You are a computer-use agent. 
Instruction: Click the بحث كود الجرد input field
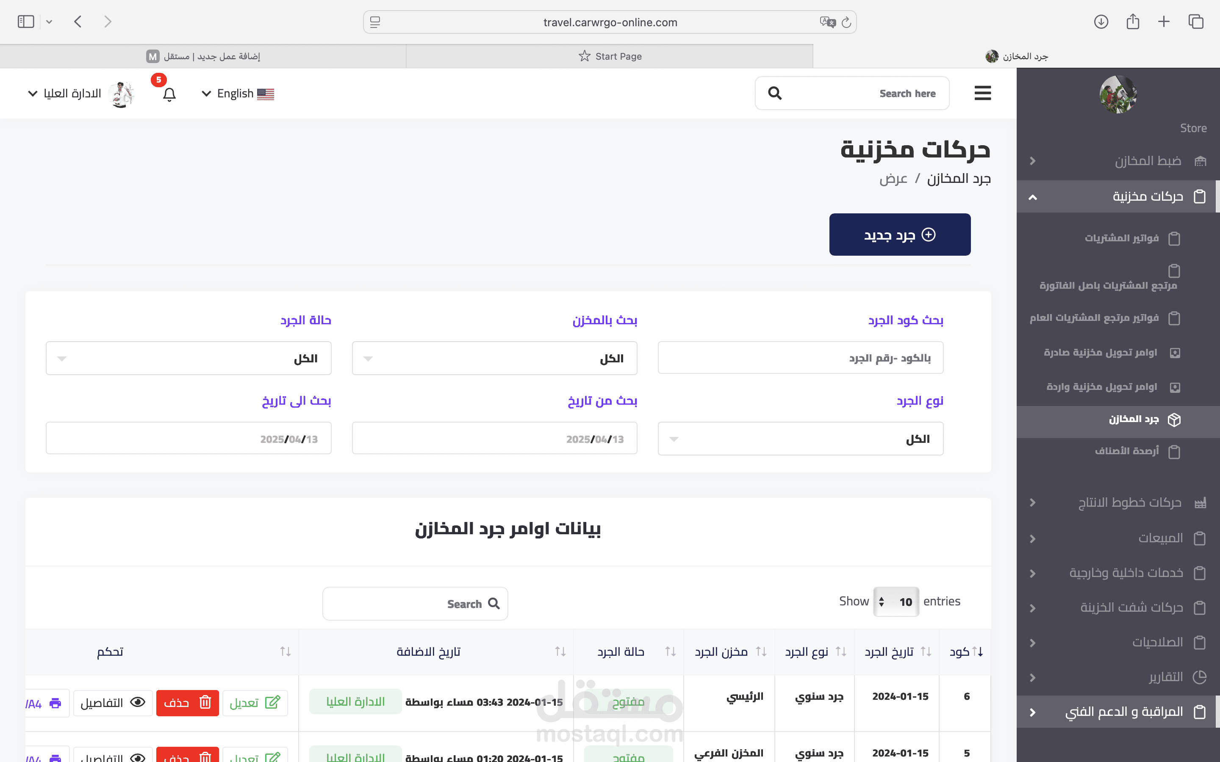[800, 358]
